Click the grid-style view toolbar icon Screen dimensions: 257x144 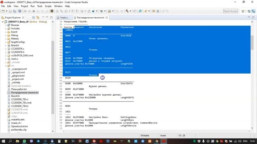(x=52, y=11)
